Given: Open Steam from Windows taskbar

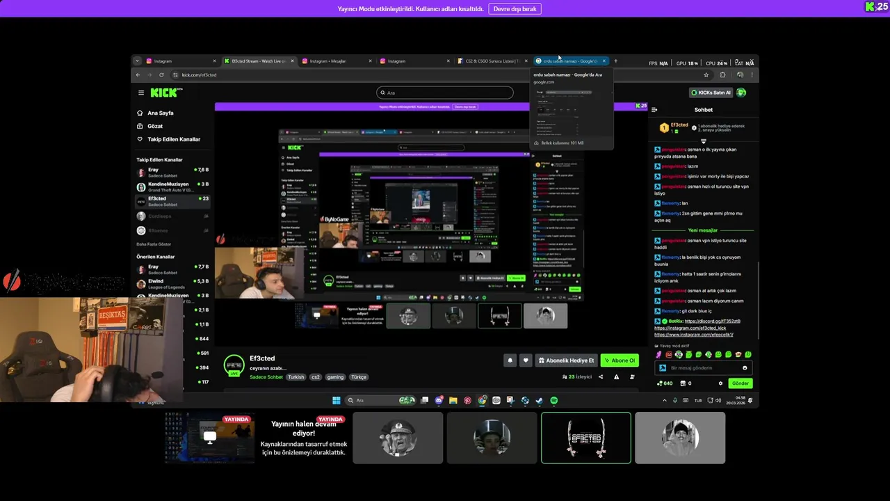Looking at the screenshot, I should (540, 401).
